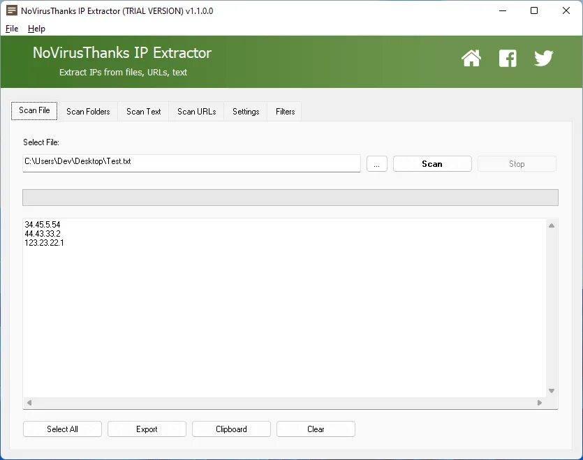The image size is (583, 460).
Task: Switch to the Scan File tab
Action: pyautogui.click(x=34, y=110)
